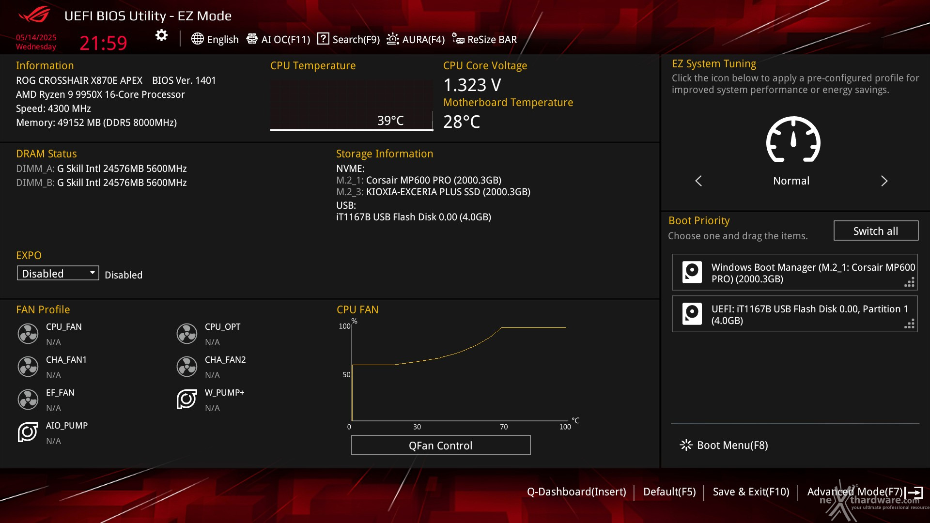The height and width of the screenshot is (523, 930).
Task: Click the AMD Ryzen 9 9950X processor line
Action: 100,94
